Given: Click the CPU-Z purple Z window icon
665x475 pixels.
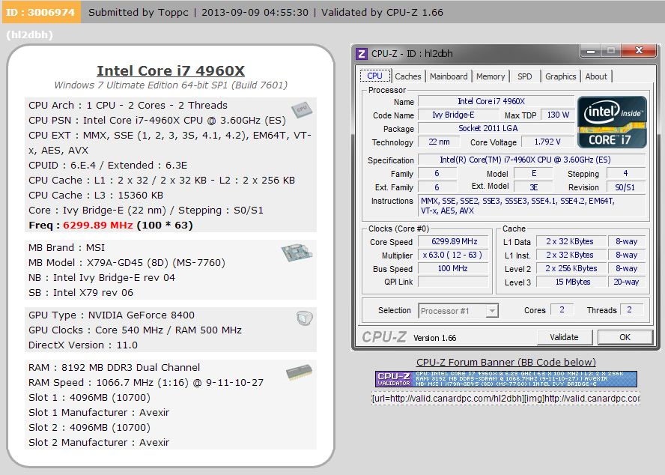Looking at the screenshot, I should [x=362, y=54].
